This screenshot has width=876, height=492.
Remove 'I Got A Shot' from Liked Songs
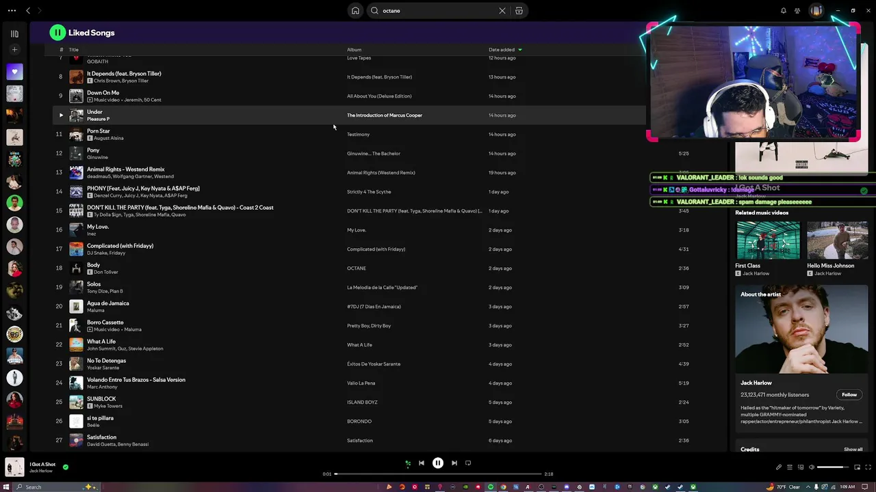66,467
